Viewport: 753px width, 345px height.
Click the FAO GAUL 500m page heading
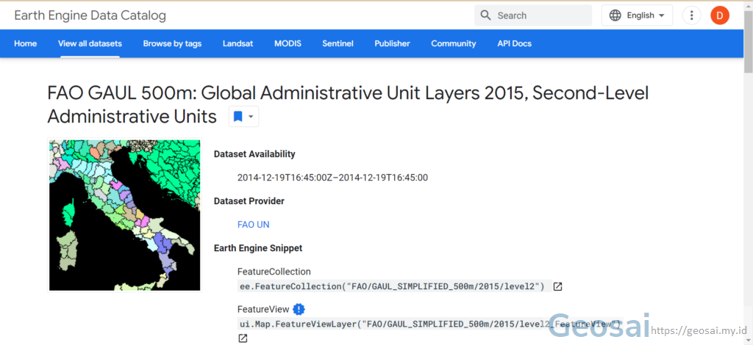click(x=348, y=104)
